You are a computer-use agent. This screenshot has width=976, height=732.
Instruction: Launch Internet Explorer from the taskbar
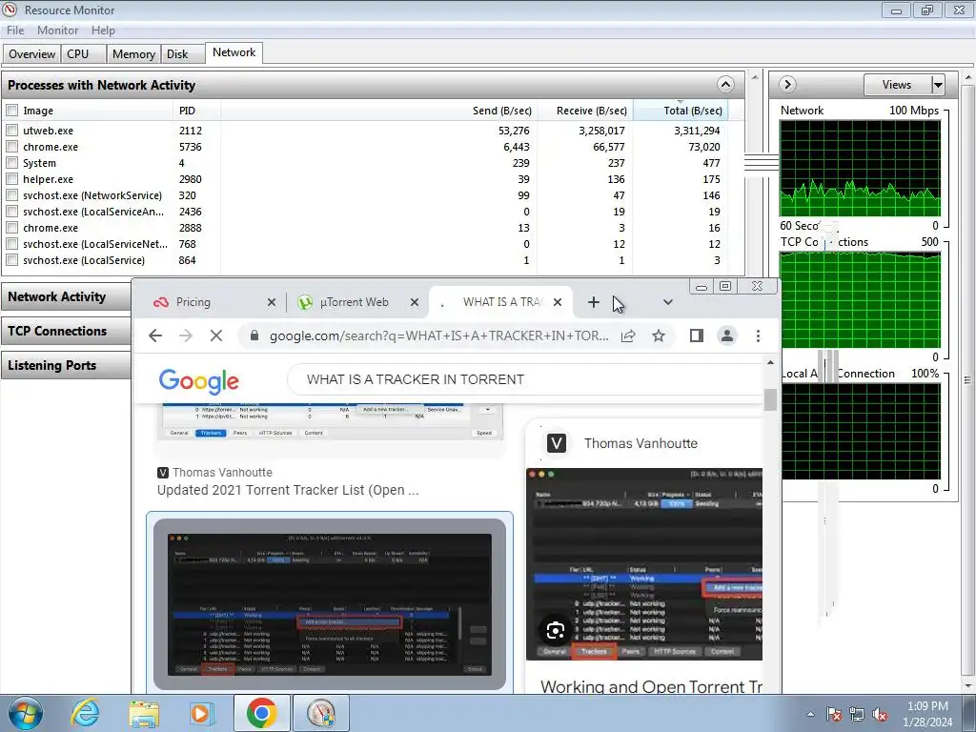[84, 713]
